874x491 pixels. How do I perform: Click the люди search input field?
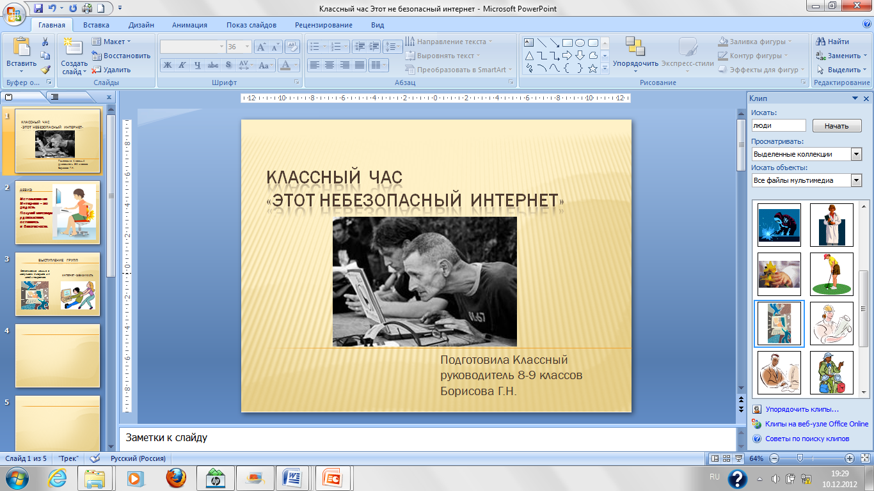779,126
